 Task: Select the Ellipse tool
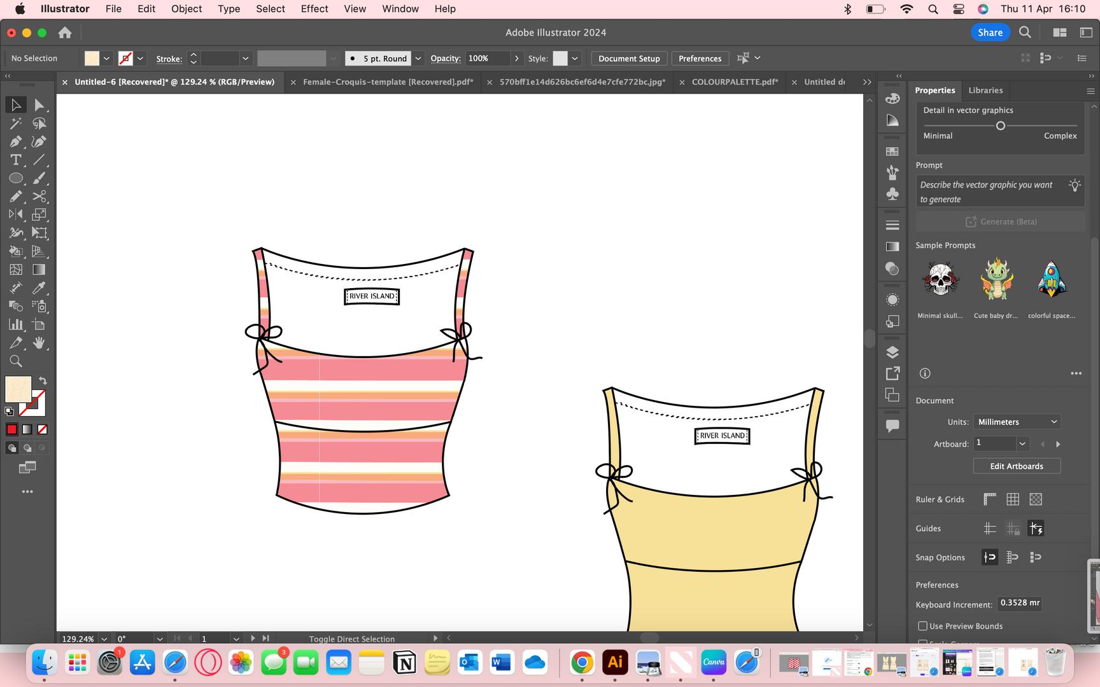16,179
